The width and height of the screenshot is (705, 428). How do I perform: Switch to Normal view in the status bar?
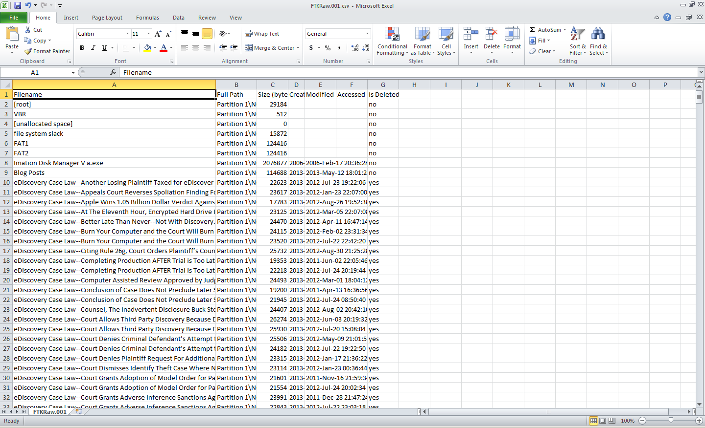[x=594, y=421]
